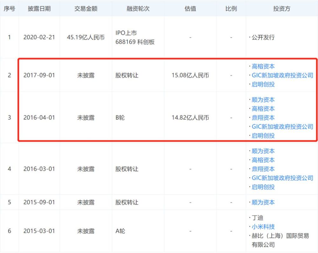Viewport: 318px width, 253px height.
Task: Click the date 2015-09-01
Action: (39, 202)
